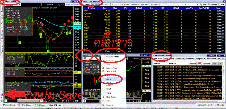Viewport: 226px width, 109px height.
Task: Open Properties from the context menu
Action: click(113, 105)
